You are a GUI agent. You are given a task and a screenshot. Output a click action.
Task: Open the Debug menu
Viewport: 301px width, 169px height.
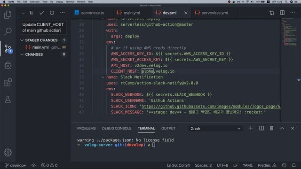(59, 2)
